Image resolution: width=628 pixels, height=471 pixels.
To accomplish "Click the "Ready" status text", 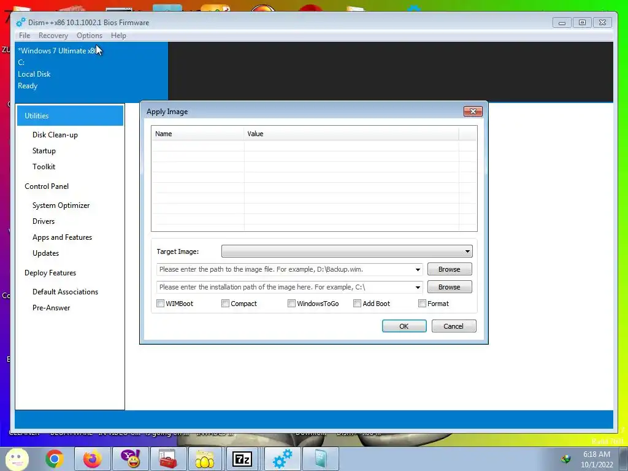I will [x=28, y=86].
